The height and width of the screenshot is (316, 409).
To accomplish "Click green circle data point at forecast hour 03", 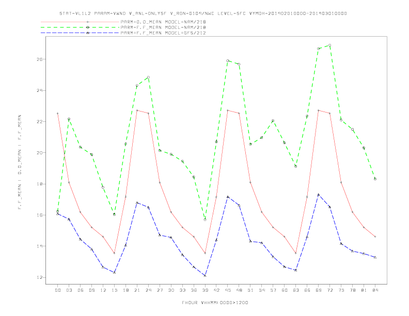I will click(69, 119).
